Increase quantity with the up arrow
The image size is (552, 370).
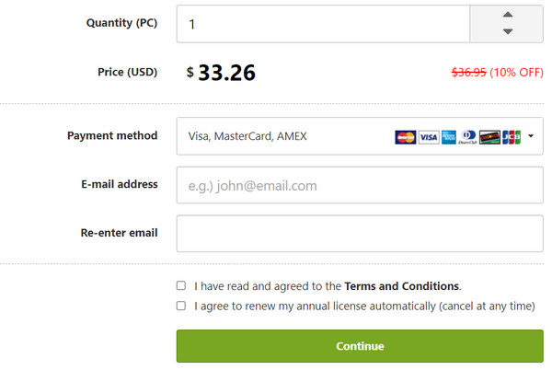click(x=507, y=16)
